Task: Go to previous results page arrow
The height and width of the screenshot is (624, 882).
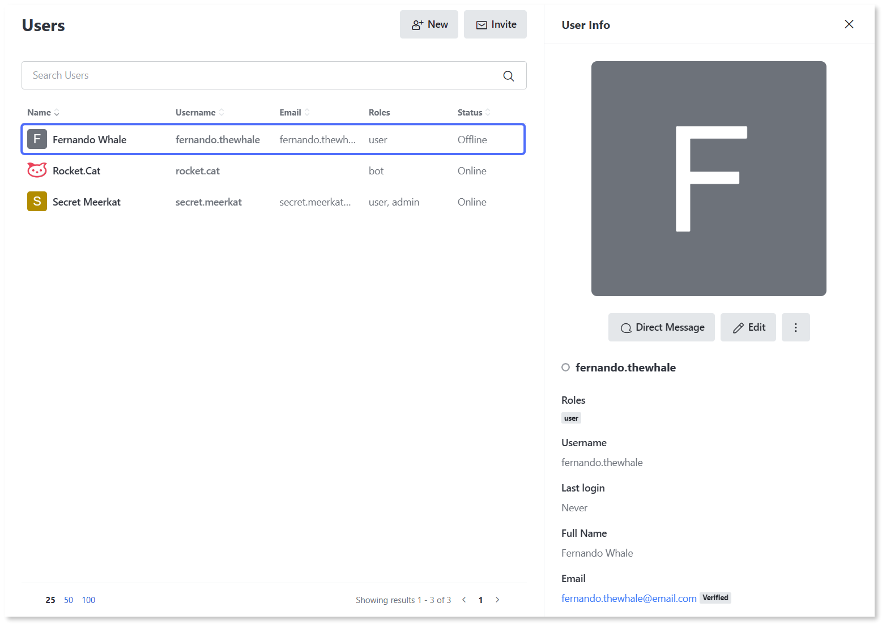Action: (x=464, y=600)
